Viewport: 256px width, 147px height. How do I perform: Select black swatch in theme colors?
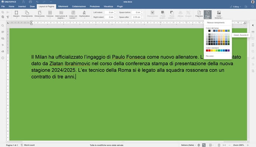209,31
